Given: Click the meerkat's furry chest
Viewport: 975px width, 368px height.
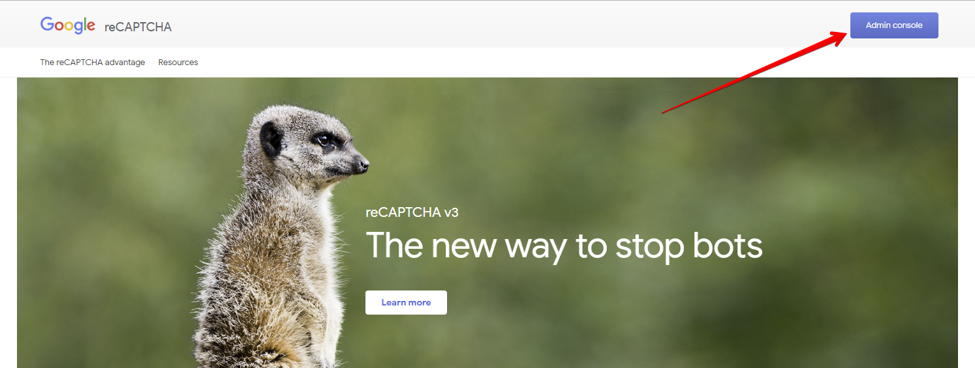Looking at the screenshot, I should (307, 274).
